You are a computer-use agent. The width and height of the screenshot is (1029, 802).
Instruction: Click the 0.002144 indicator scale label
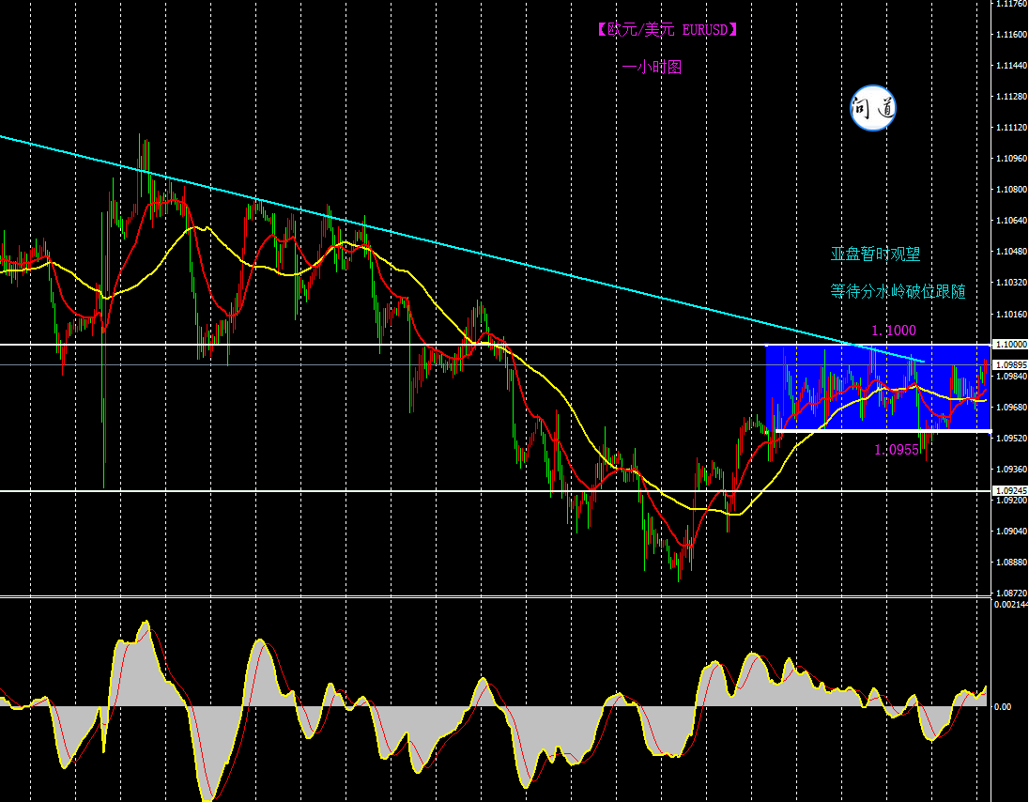pyautogui.click(x=1010, y=604)
